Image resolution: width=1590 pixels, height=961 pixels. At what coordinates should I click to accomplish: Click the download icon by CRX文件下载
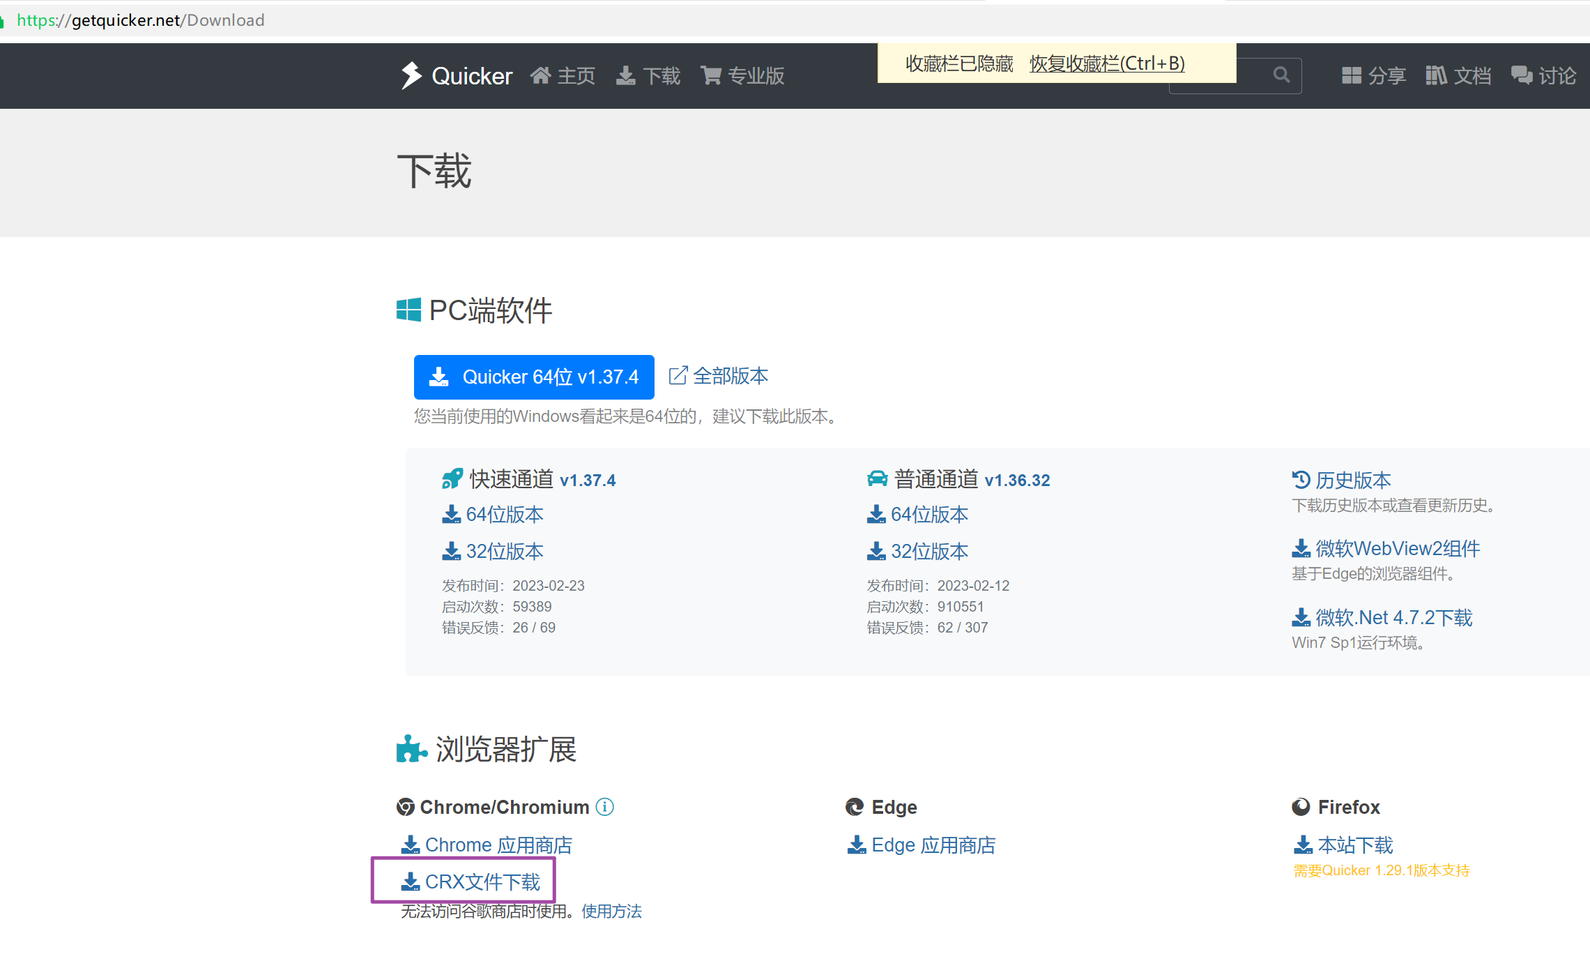pyautogui.click(x=411, y=882)
